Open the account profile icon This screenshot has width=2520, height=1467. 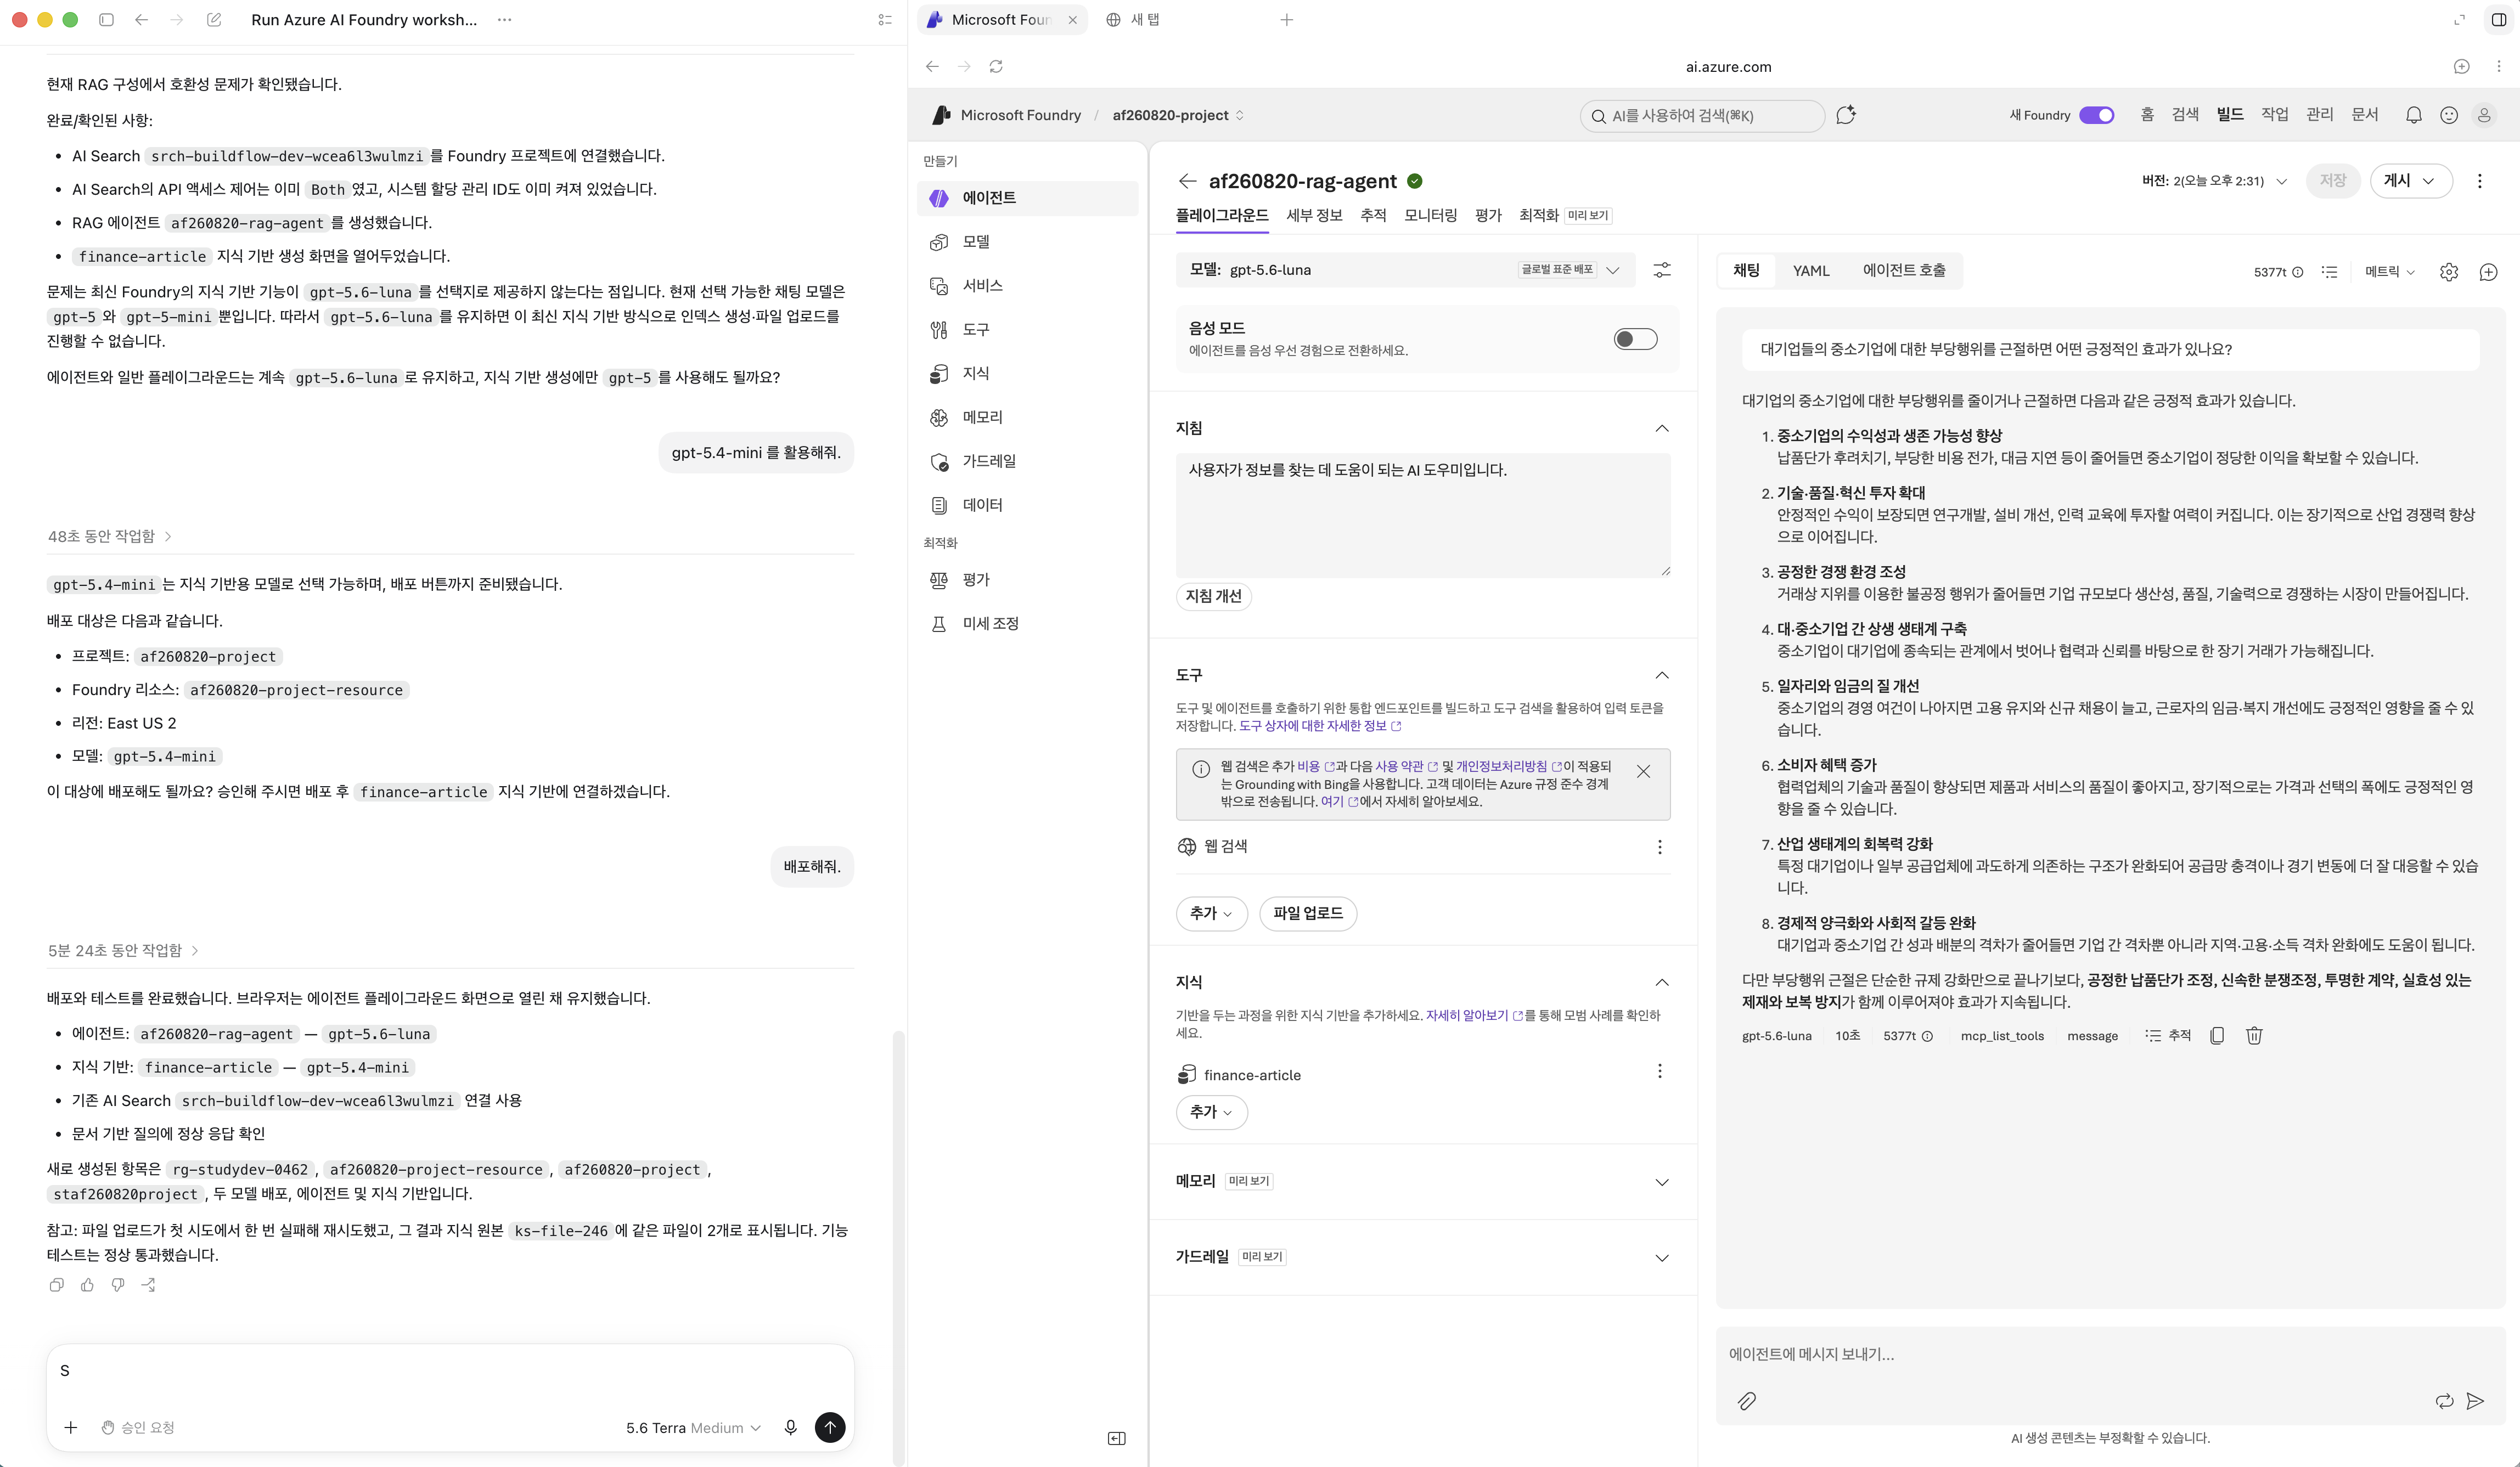tap(2484, 115)
